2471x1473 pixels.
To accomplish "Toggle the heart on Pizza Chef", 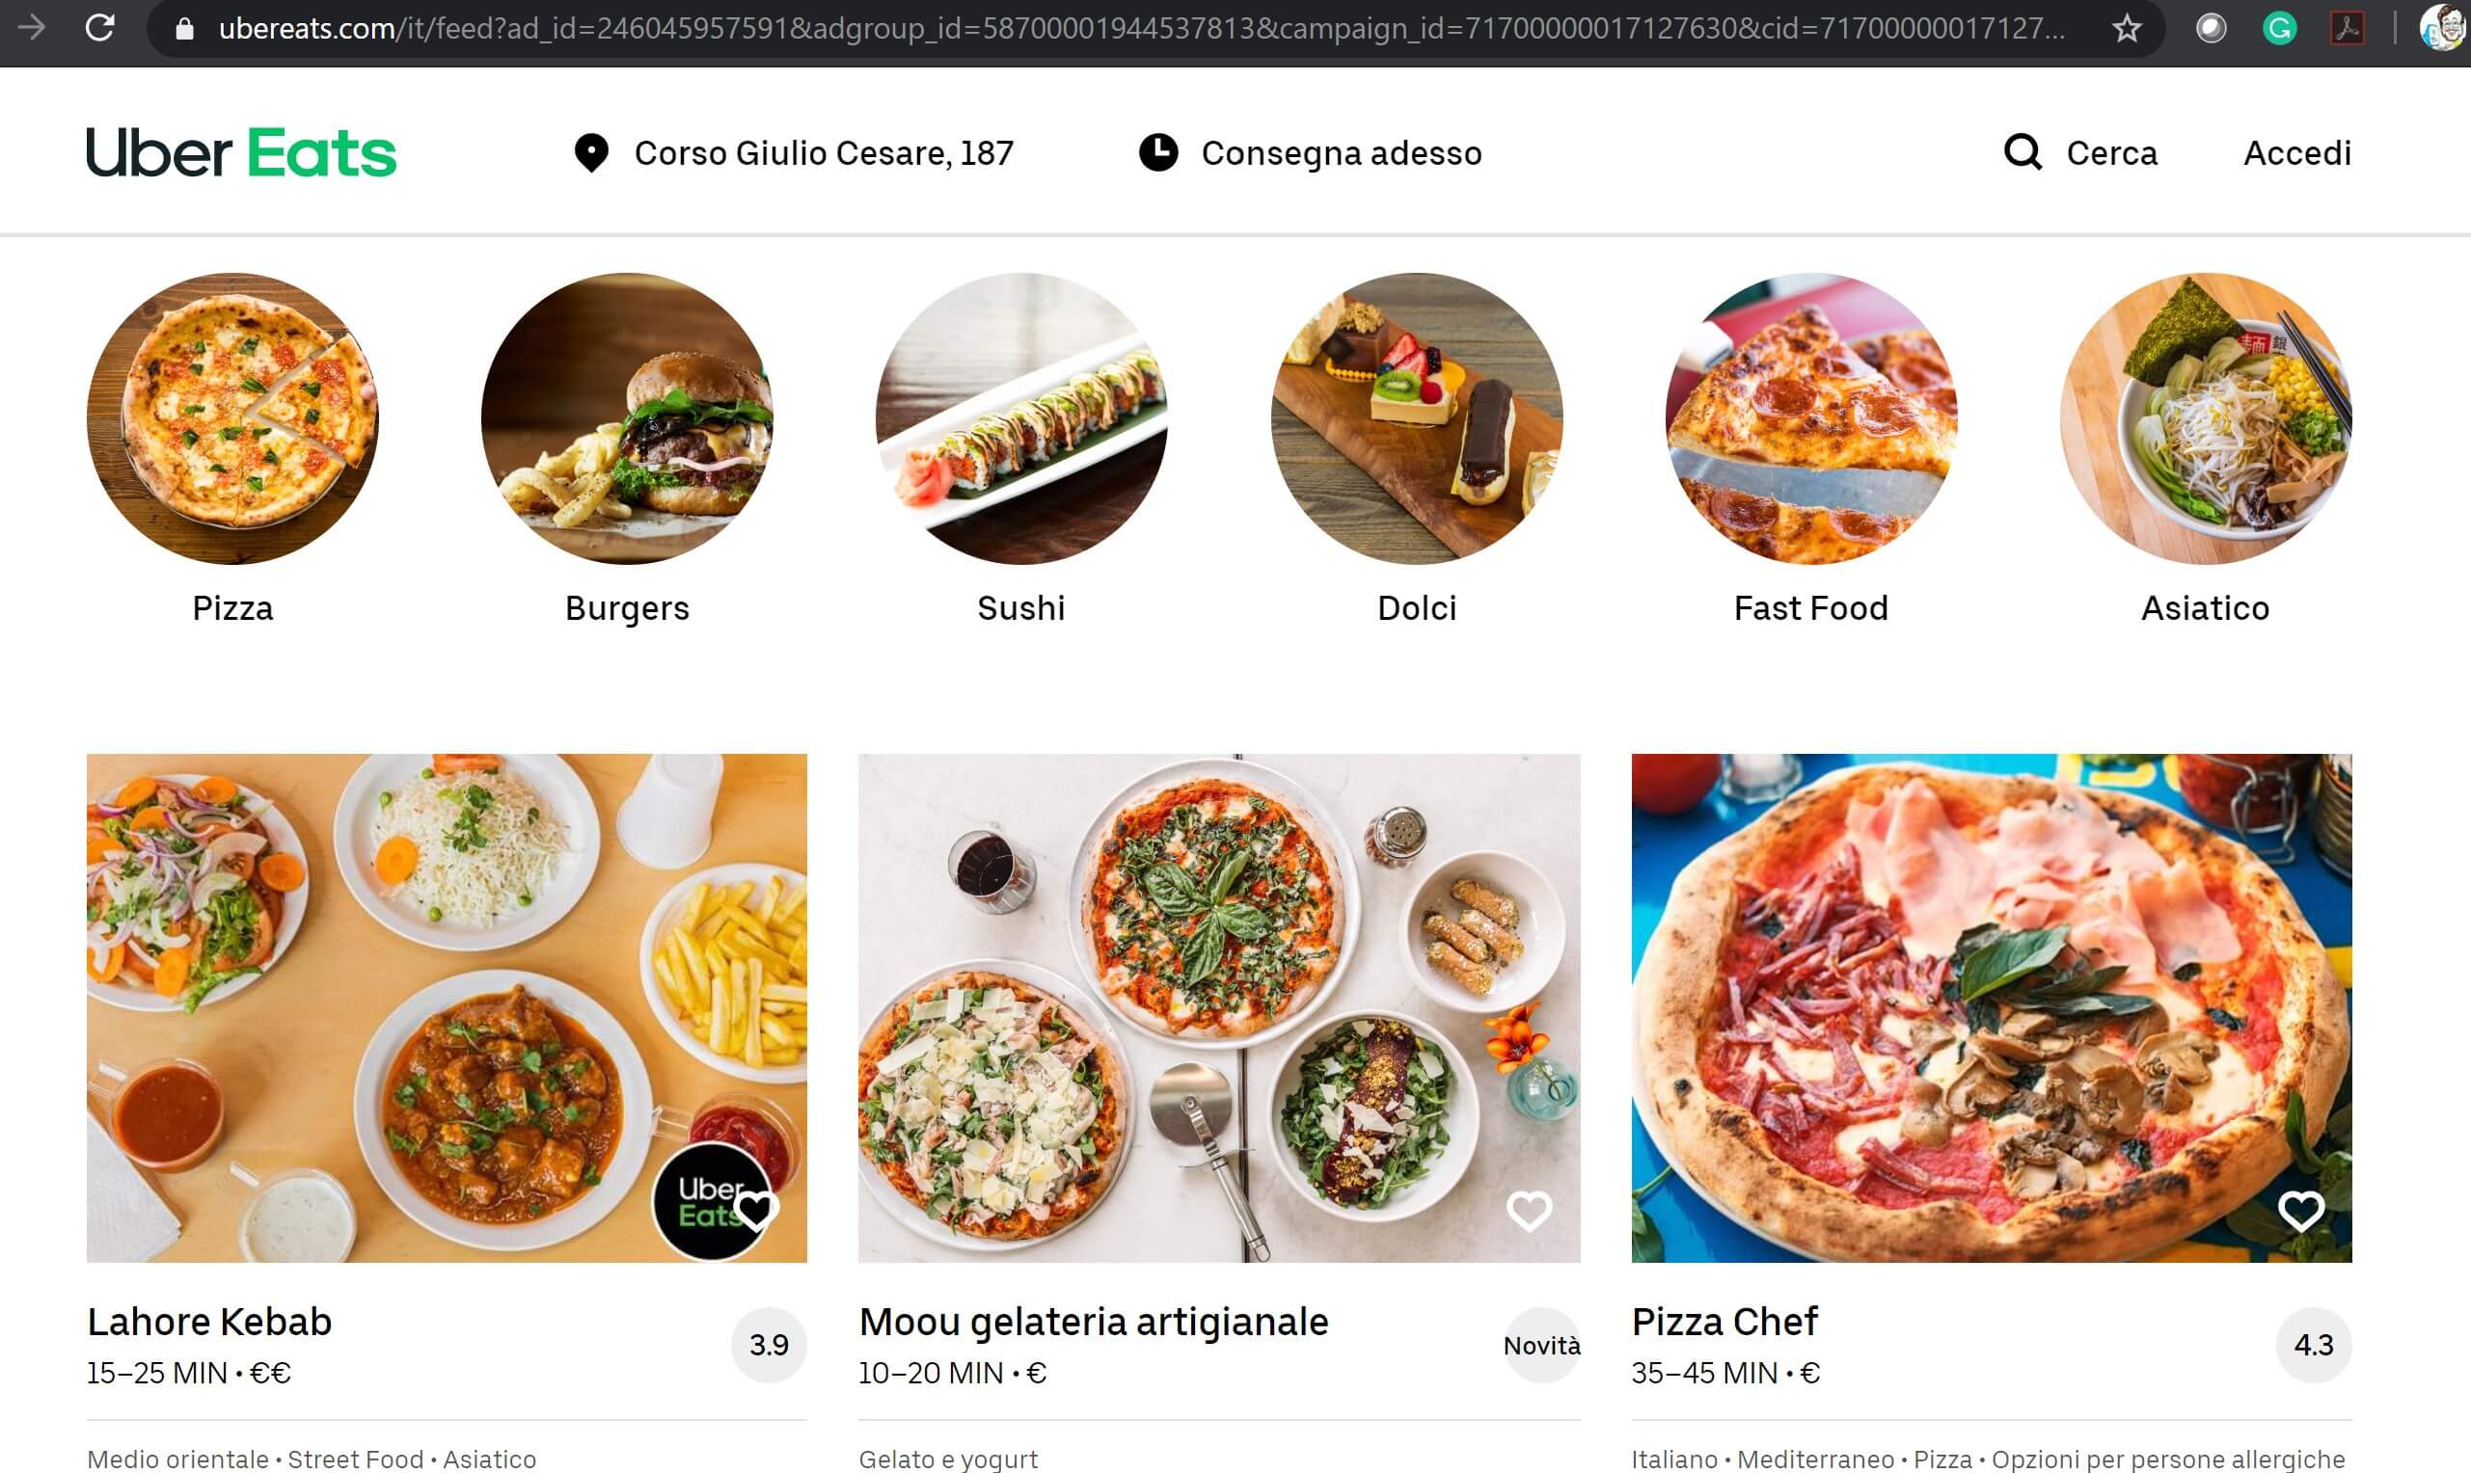I will point(2300,1211).
